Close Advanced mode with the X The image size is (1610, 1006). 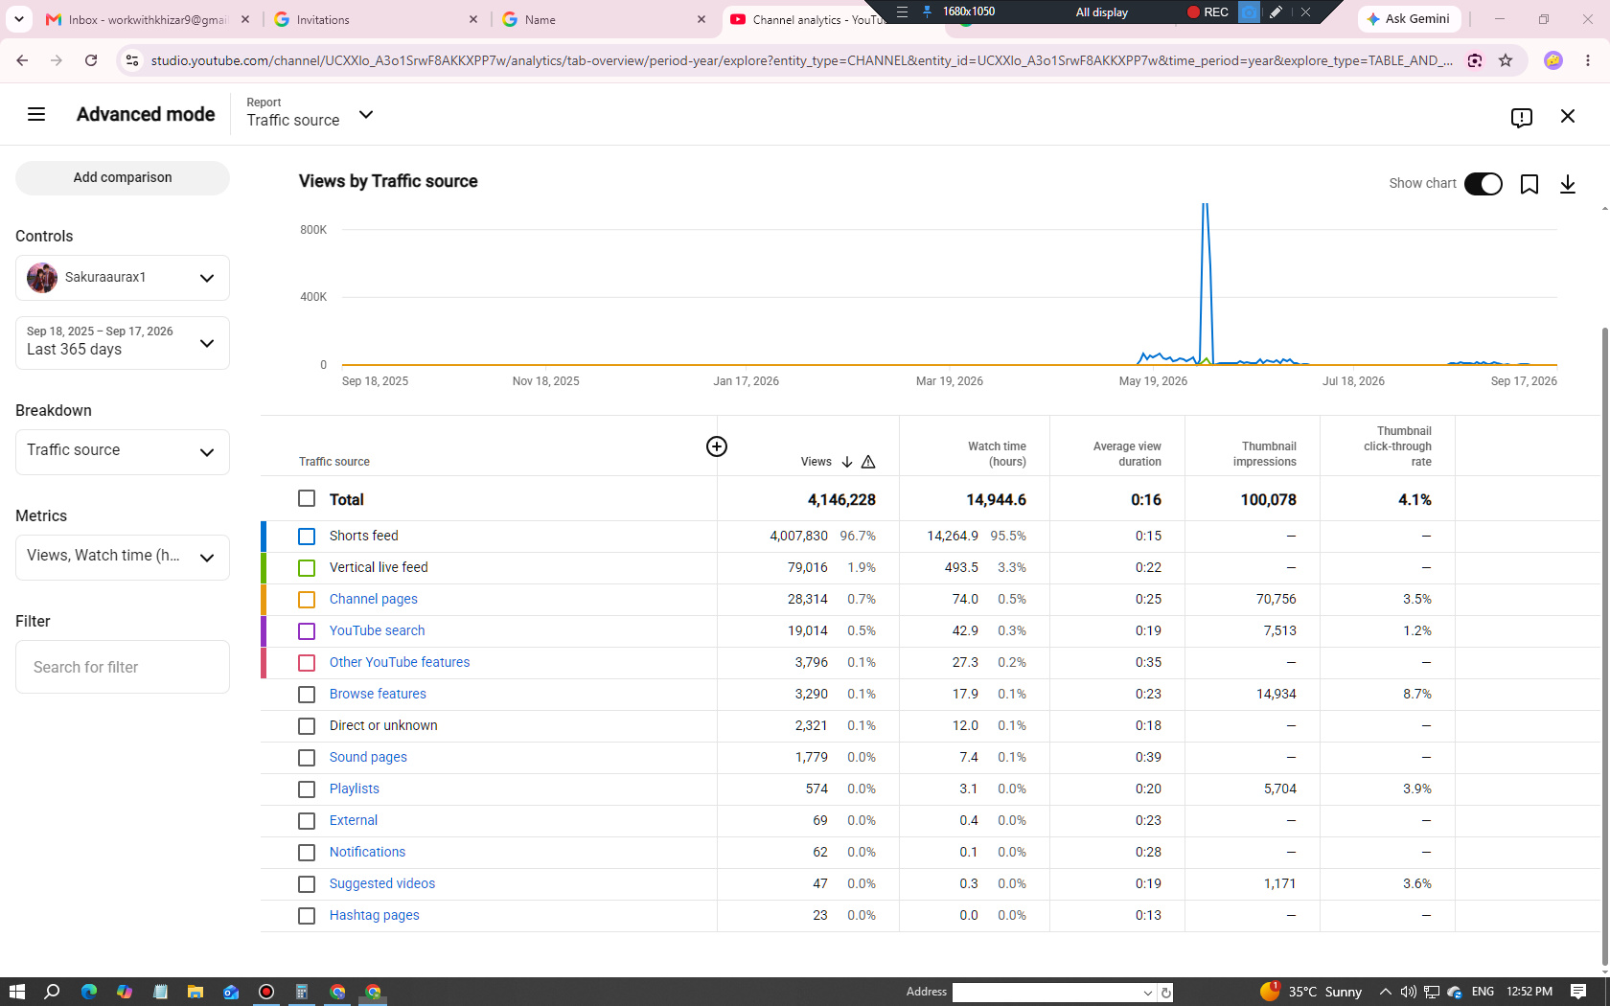1568,116
